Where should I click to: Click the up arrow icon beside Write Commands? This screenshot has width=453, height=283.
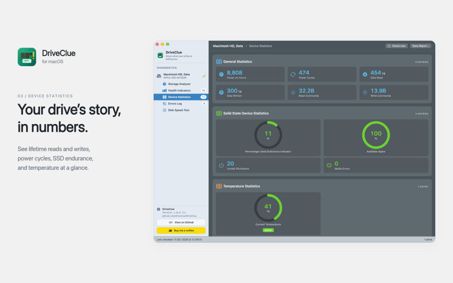[365, 92]
